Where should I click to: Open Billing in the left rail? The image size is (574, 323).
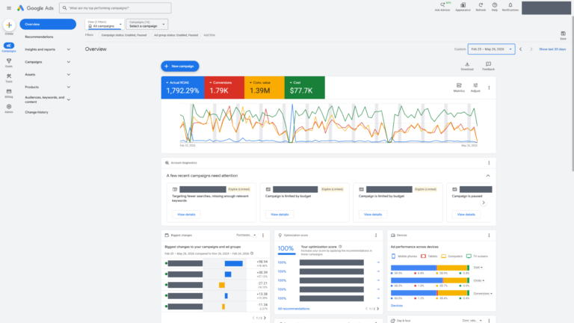point(9,93)
